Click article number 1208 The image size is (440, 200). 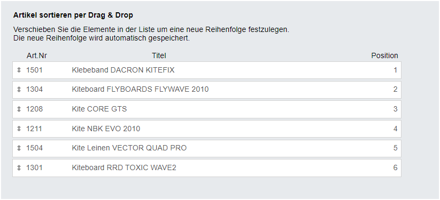(35, 109)
